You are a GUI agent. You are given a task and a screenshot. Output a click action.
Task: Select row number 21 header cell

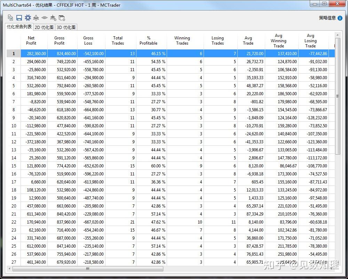14,214
